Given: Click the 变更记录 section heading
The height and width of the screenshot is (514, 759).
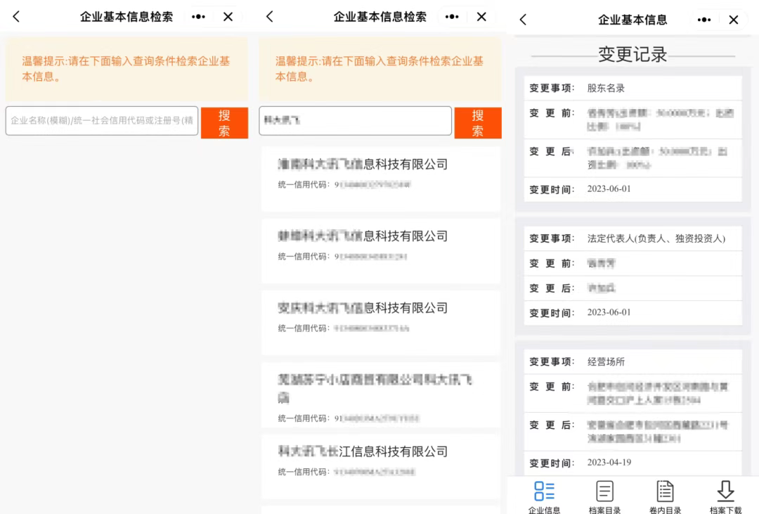Looking at the screenshot, I should click(x=632, y=55).
